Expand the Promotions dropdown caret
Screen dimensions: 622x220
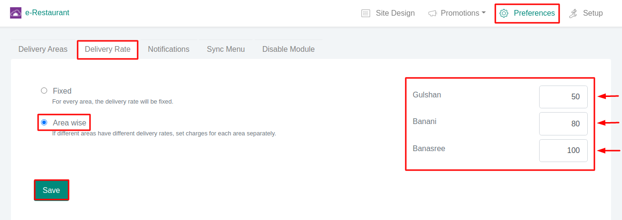click(x=484, y=13)
